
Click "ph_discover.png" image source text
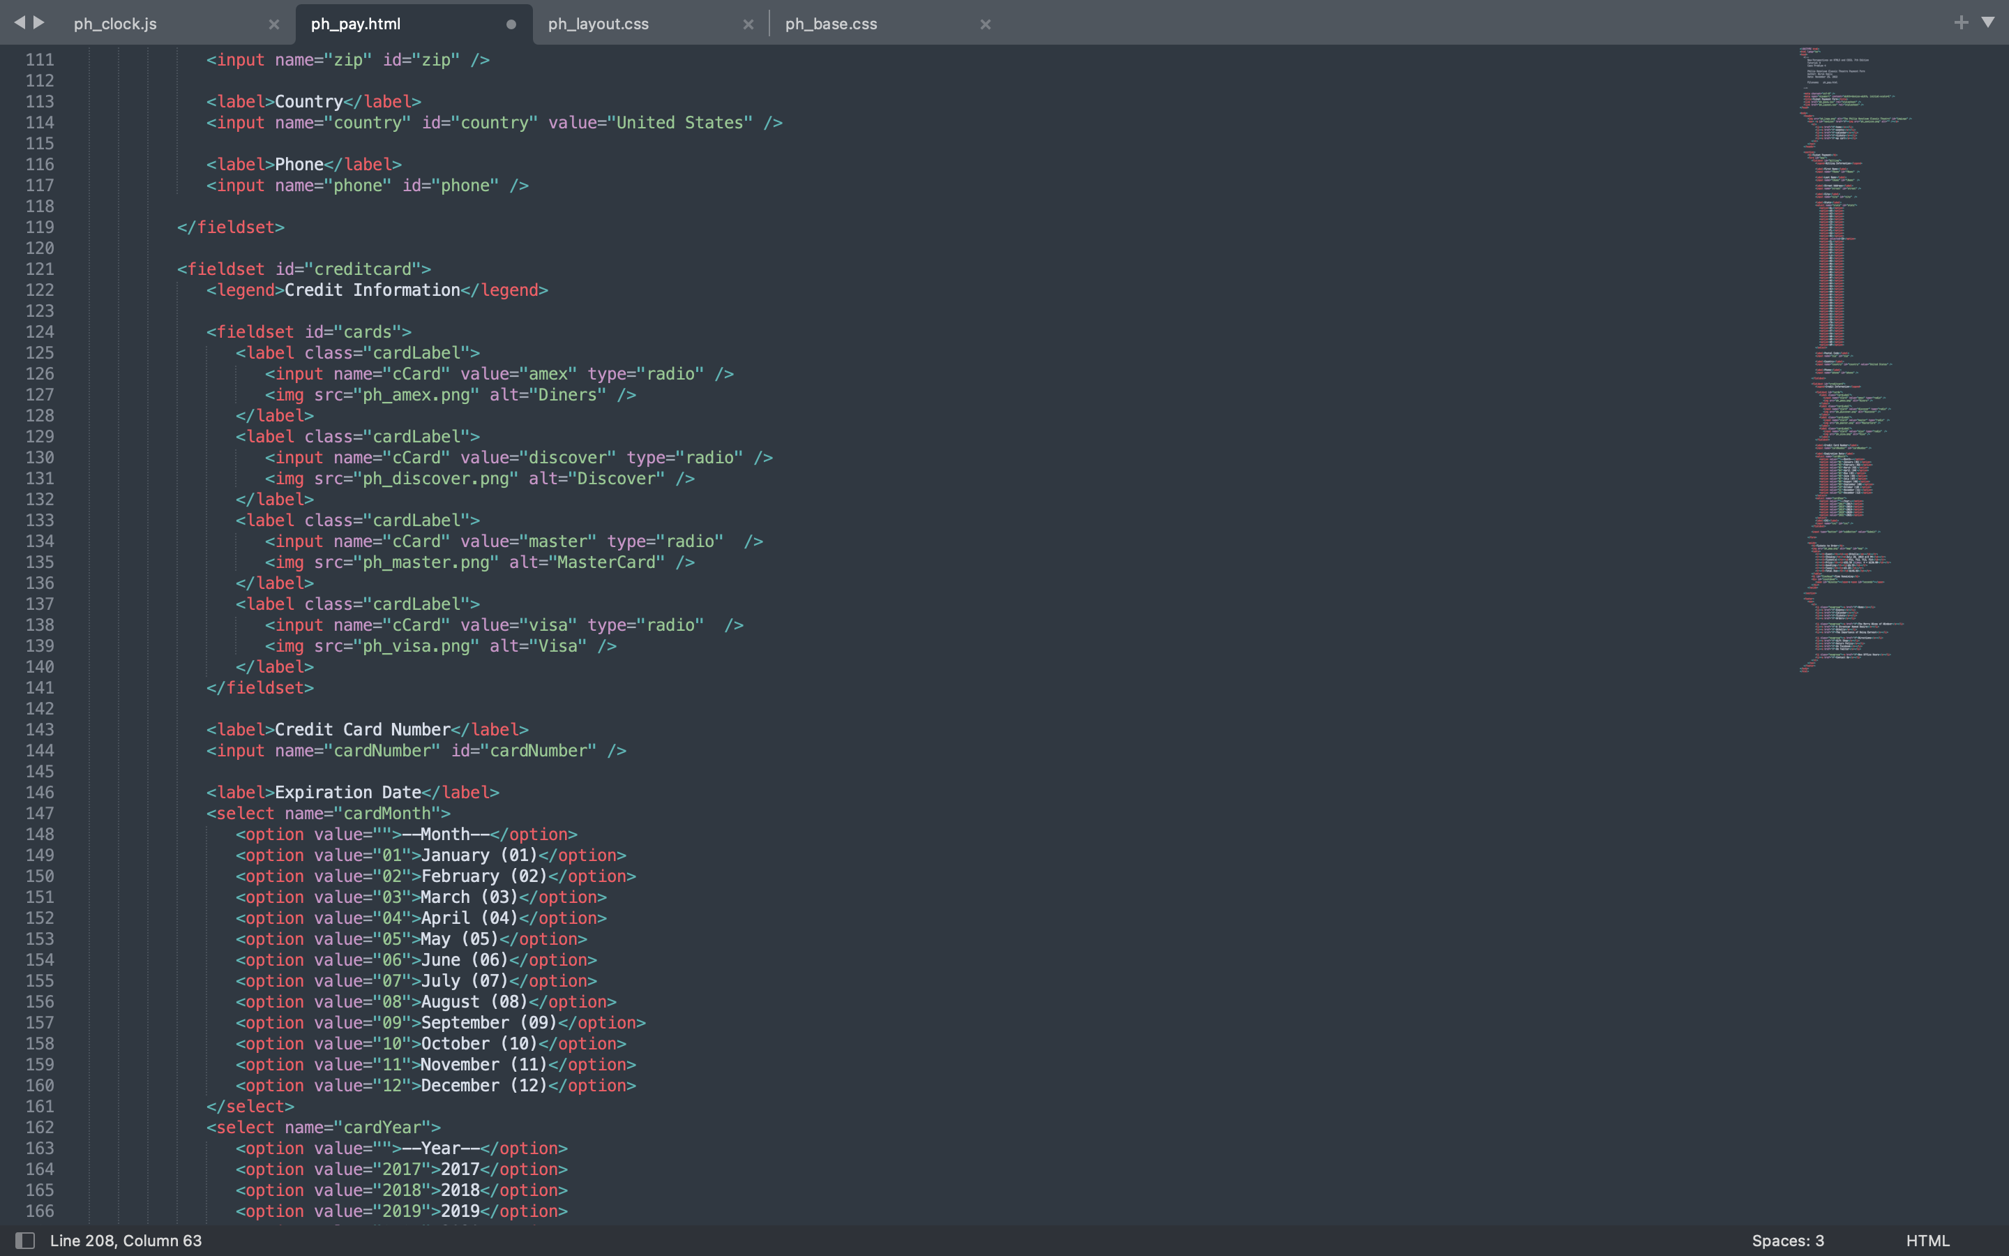(441, 479)
